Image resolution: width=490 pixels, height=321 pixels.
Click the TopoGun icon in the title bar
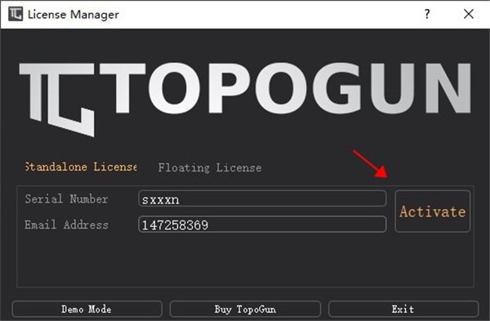tap(16, 14)
